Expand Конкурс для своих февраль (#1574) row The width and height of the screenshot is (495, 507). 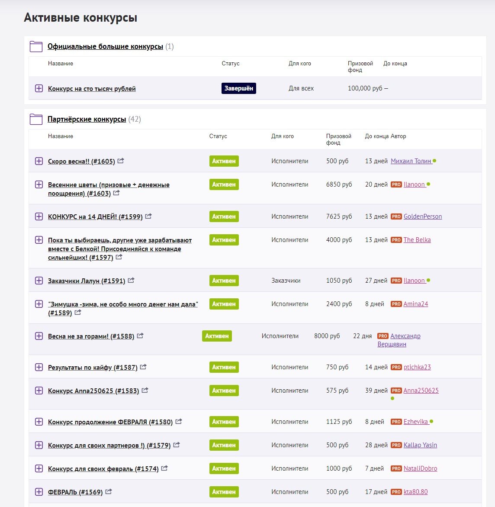[39, 468]
